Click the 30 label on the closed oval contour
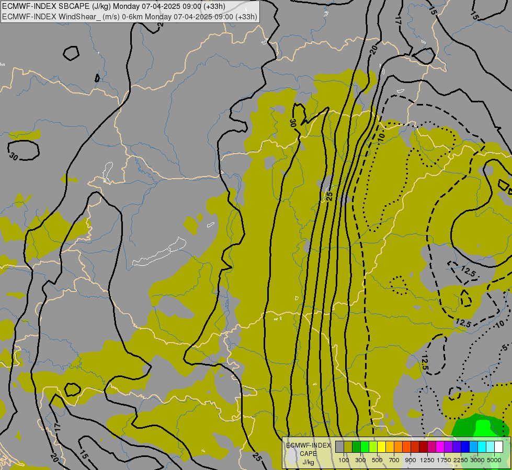This screenshot has height=470, width=512. tap(14, 157)
